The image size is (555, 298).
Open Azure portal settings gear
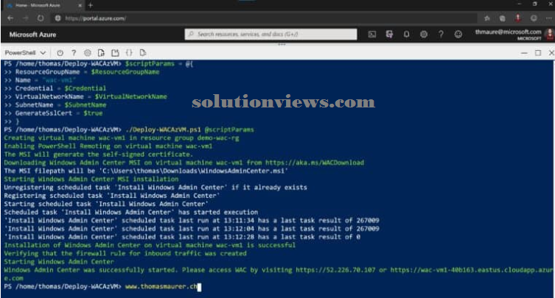pos(424,35)
